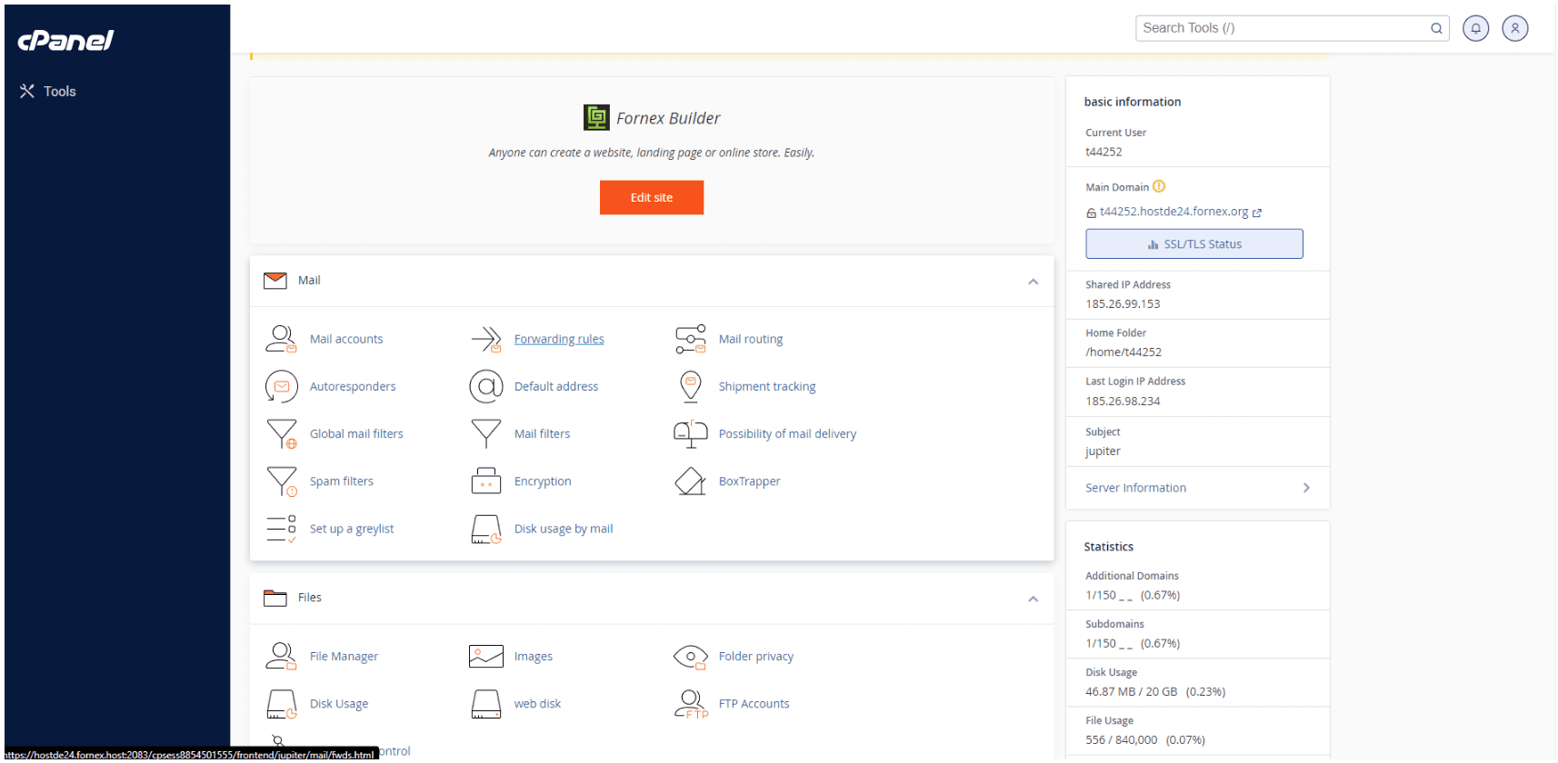Screen dimensions: 1558x763
Task: Click the Shipment tracking pin icon
Action: click(x=691, y=387)
